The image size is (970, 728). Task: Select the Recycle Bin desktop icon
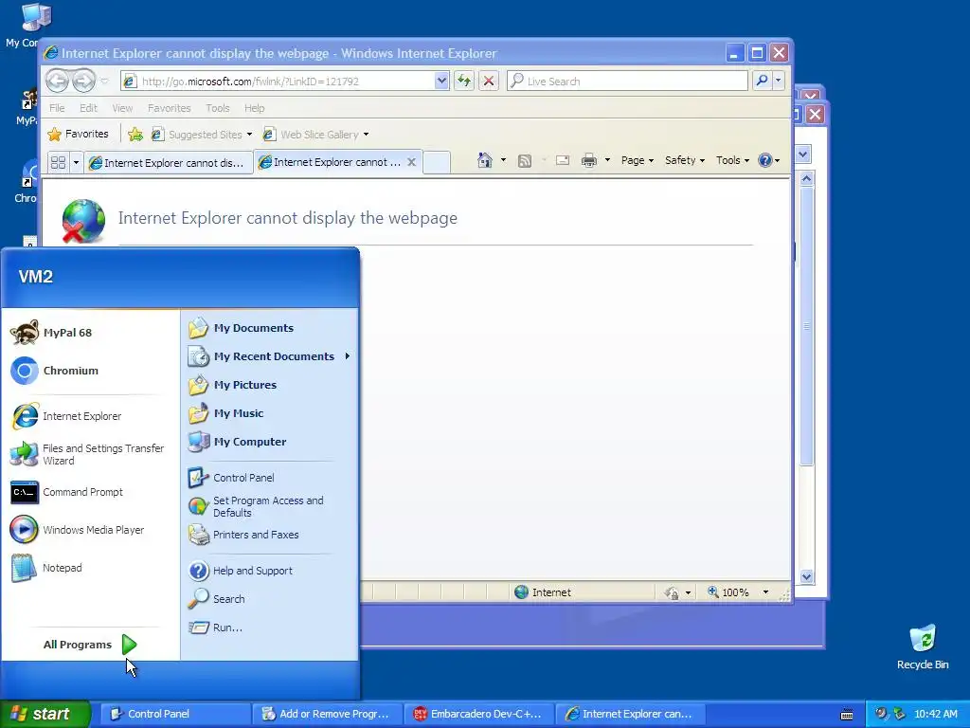click(x=923, y=646)
